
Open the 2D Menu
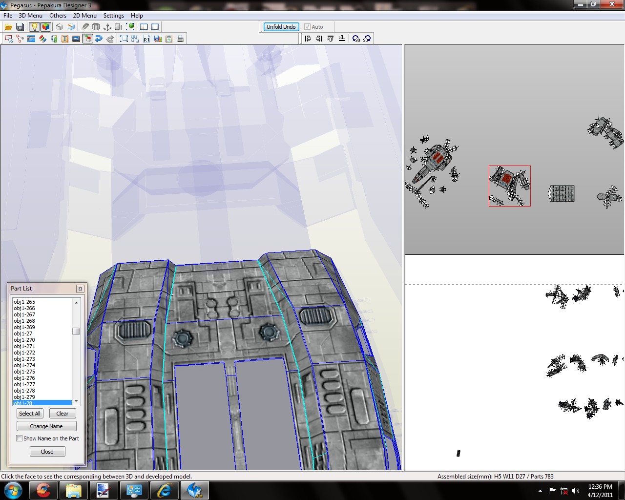coord(85,16)
